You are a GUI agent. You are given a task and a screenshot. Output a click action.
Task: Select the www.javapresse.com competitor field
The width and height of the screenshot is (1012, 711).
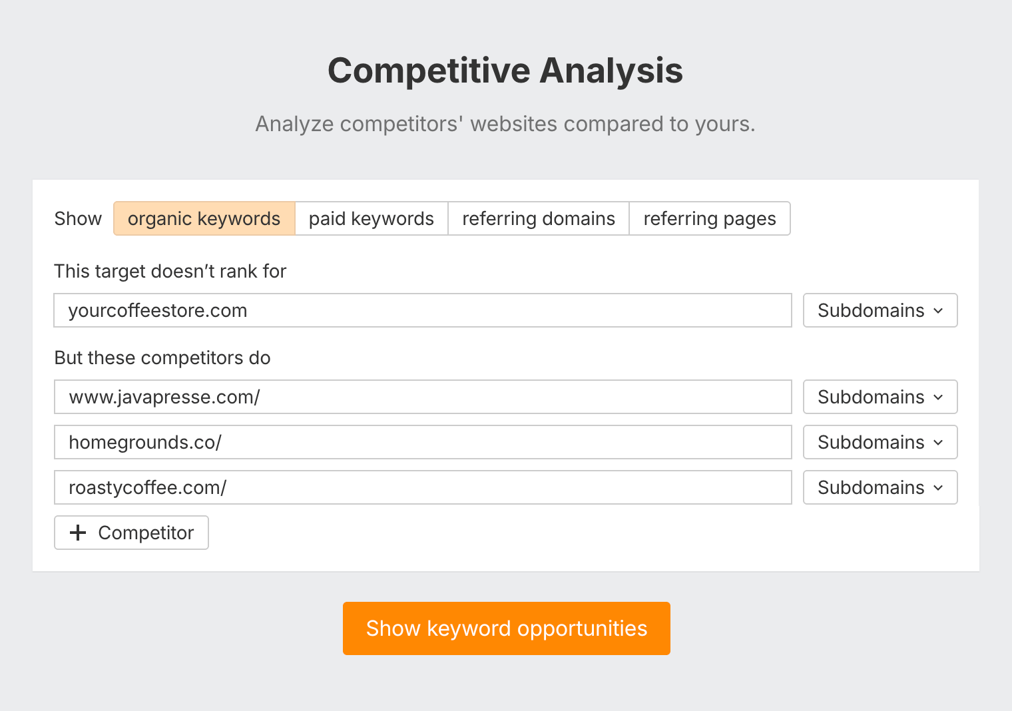422,397
